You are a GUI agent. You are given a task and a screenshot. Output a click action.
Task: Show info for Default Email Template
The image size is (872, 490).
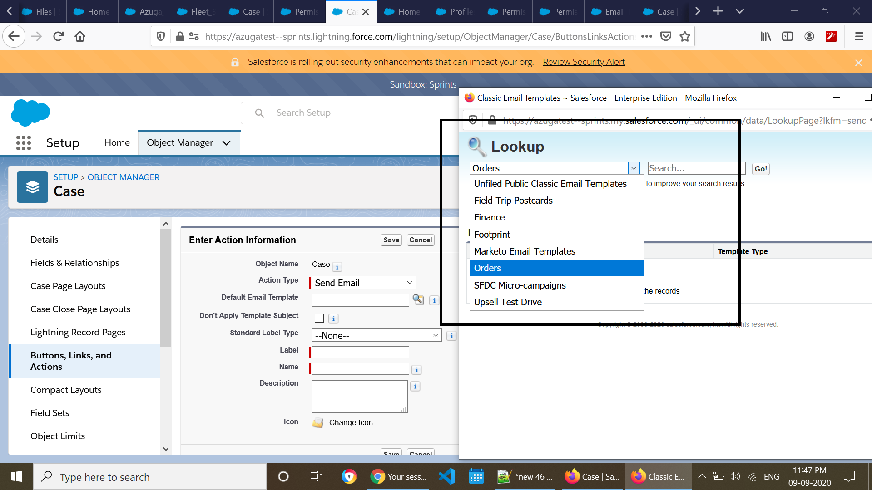434,300
